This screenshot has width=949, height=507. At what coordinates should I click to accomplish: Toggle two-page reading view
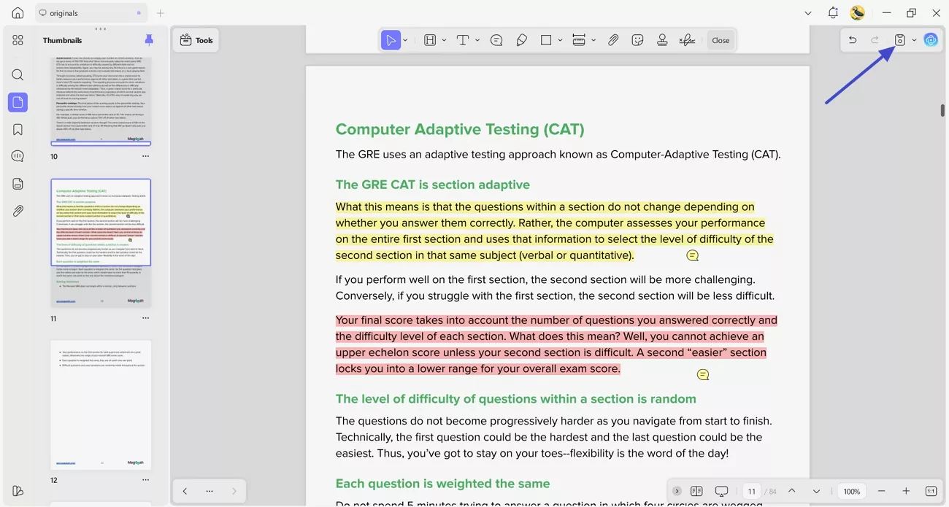pyautogui.click(x=696, y=491)
